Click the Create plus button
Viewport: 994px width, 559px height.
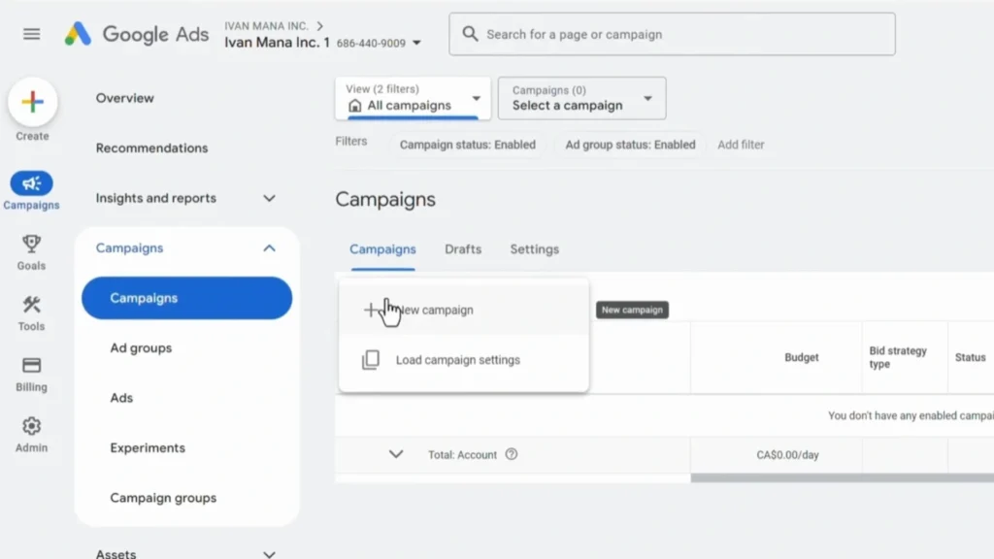32,101
